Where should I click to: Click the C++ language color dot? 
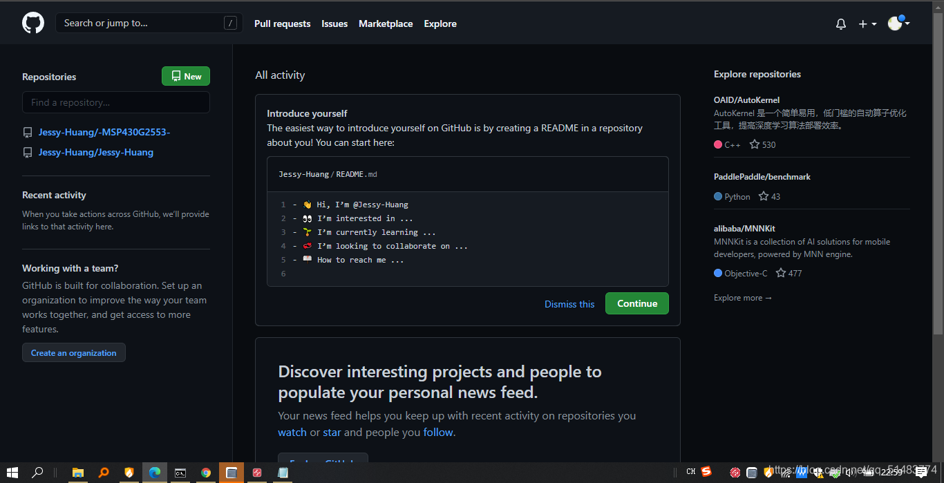point(718,145)
